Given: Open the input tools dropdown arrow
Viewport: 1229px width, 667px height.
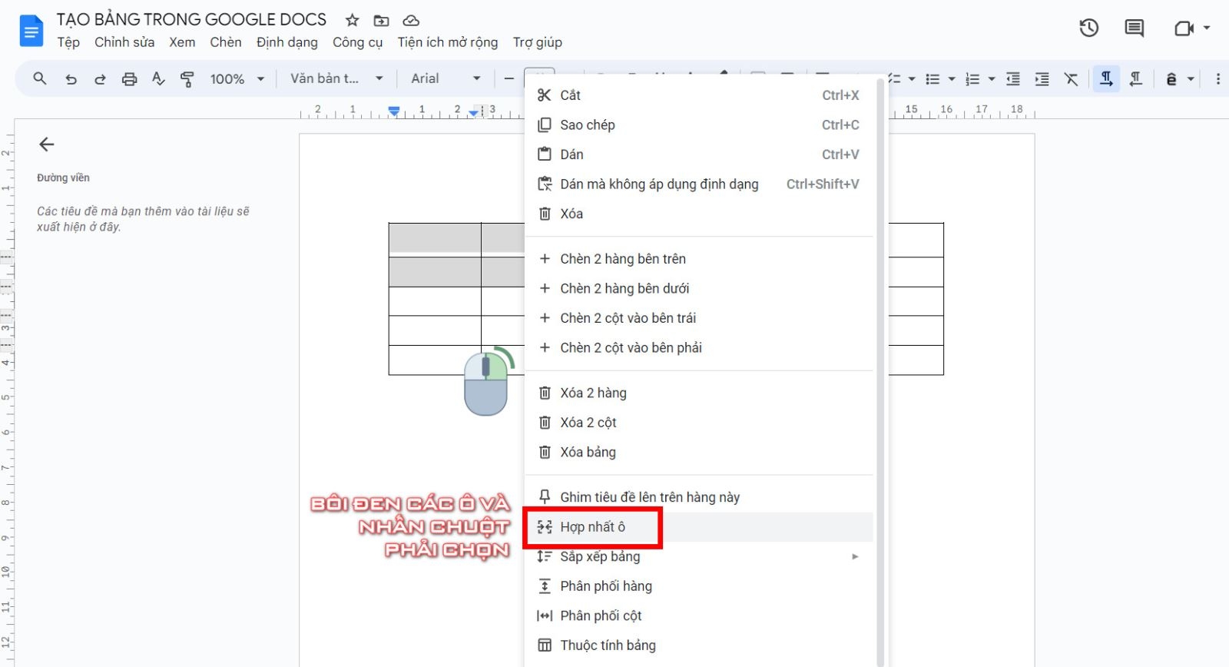Looking at the screenshot, I should (x=1191, y=78).
